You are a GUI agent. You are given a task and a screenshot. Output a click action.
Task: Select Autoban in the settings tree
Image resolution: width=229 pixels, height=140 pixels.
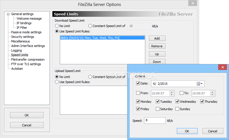[17, 69]
